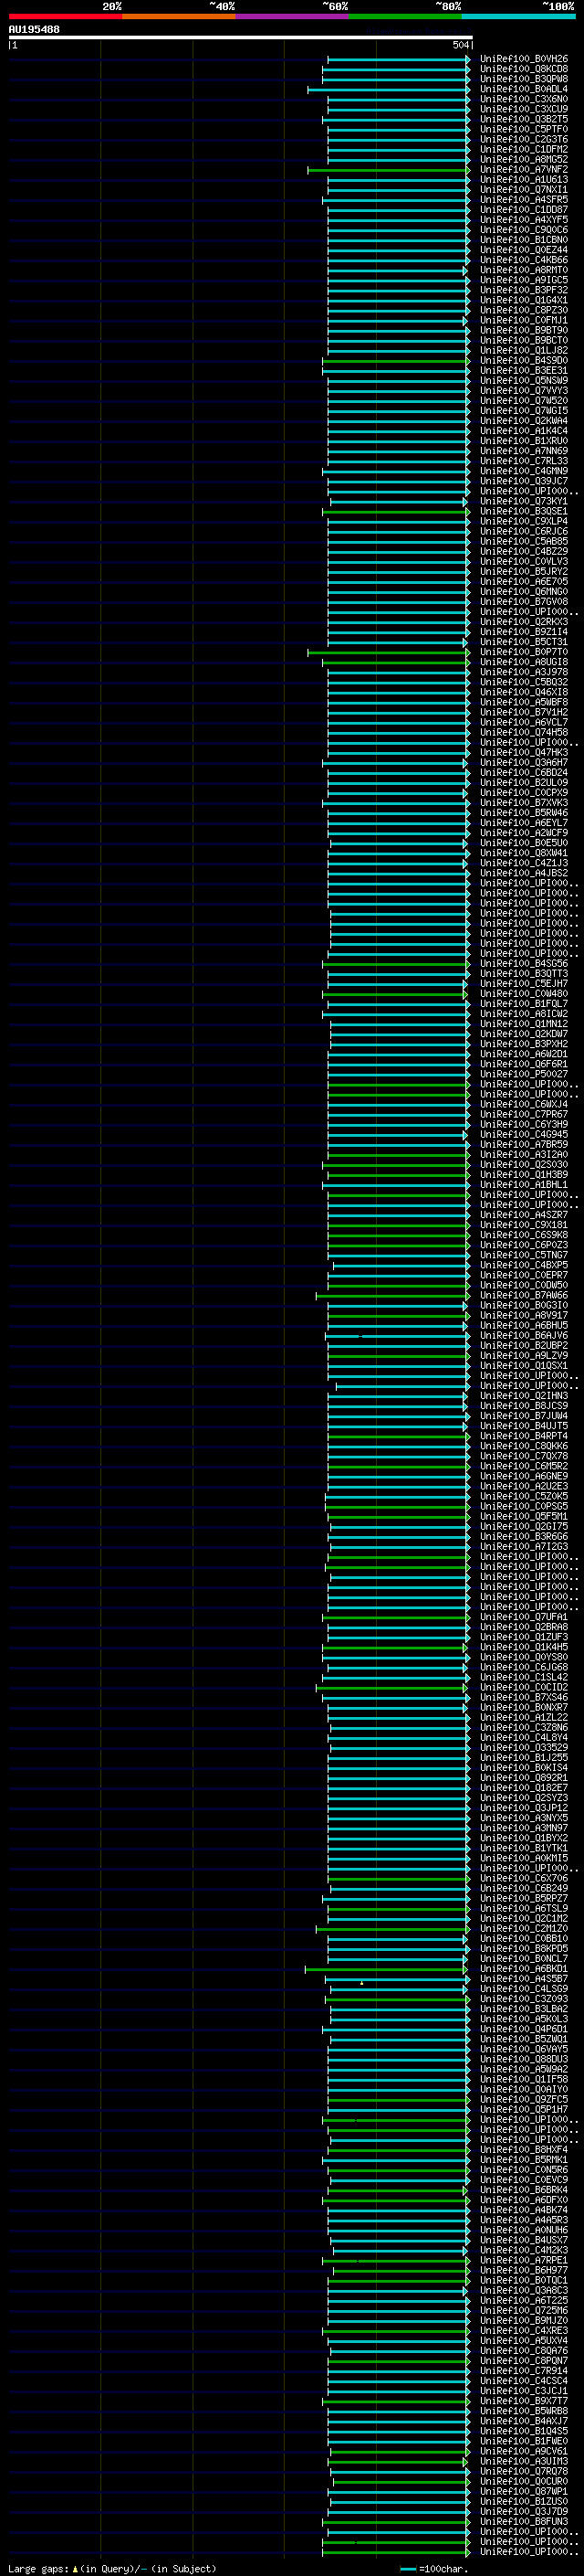
Task: Select hit UniRef100_Q7VVY3
Action: (x=523, y=391)
